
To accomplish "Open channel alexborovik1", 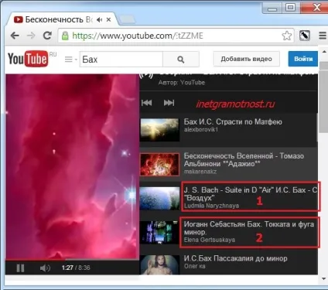I will (201, 130).
